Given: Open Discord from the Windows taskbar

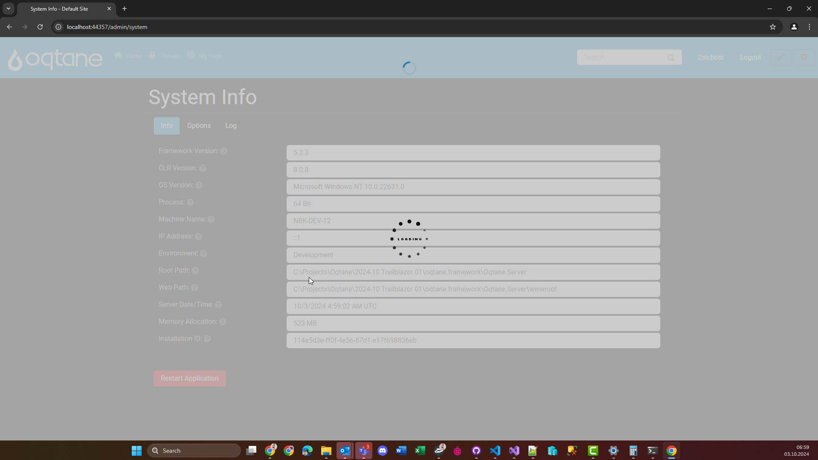Looking at the screenshot, I should 382,451.
